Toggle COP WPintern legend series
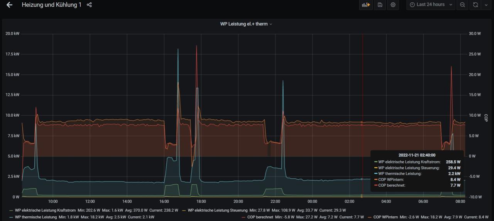Viewport: 494px width, 221px height. click(x=385, y=217)
